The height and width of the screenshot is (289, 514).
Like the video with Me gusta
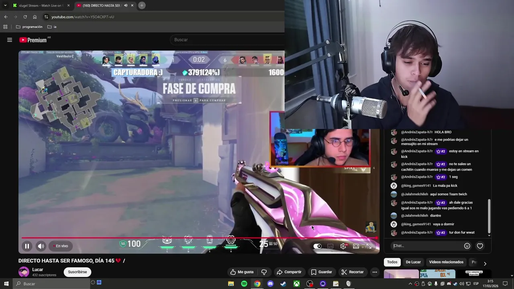pyautogui.click(x=242, y=272)
